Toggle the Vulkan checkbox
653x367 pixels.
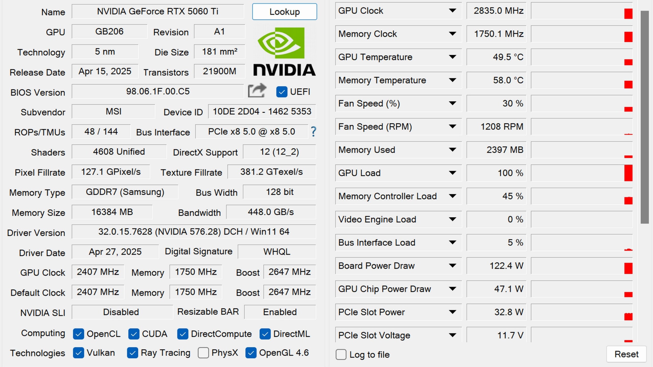(x=78, y=353)
